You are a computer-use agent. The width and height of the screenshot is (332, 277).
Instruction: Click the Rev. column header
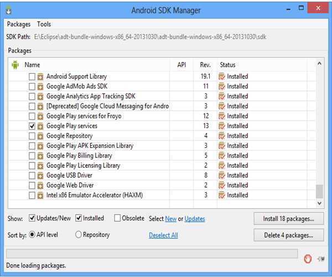click(205, 65)
